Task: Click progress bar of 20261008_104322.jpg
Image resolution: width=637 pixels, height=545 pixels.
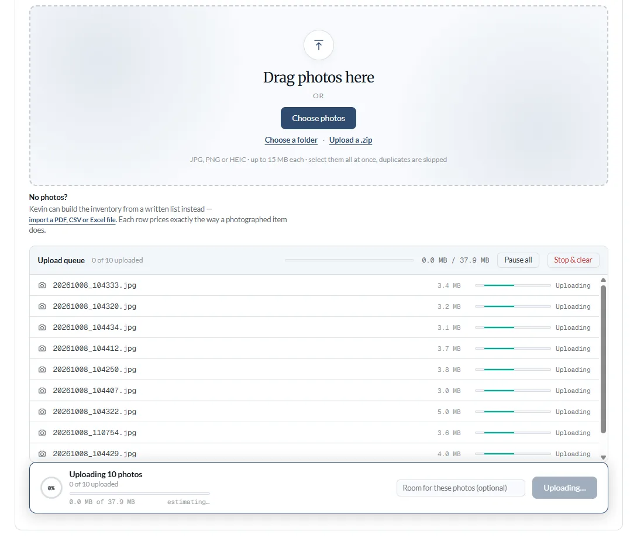Action: 512,412
